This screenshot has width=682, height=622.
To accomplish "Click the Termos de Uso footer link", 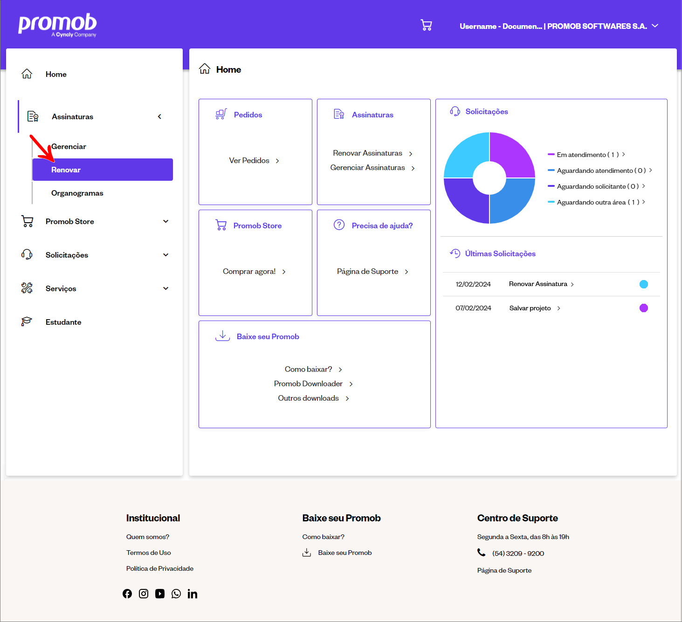I will 149,553.
